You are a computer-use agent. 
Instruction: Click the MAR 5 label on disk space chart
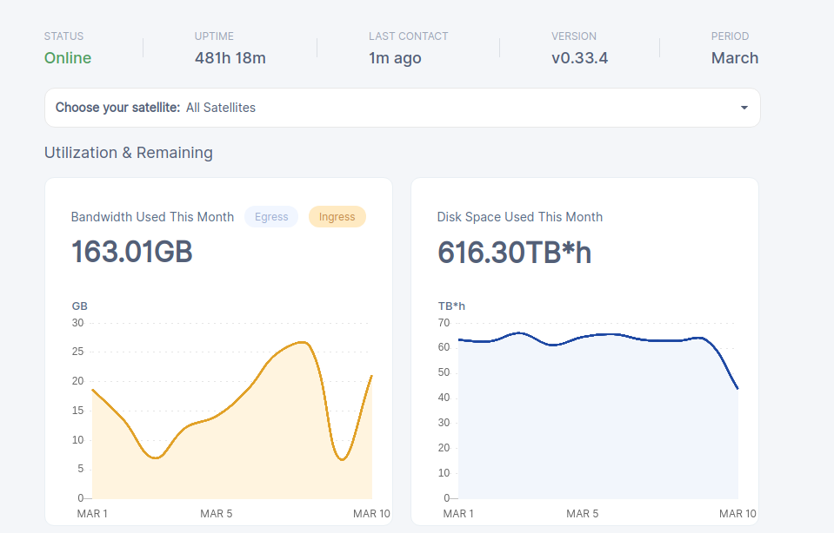click(582, 513)
